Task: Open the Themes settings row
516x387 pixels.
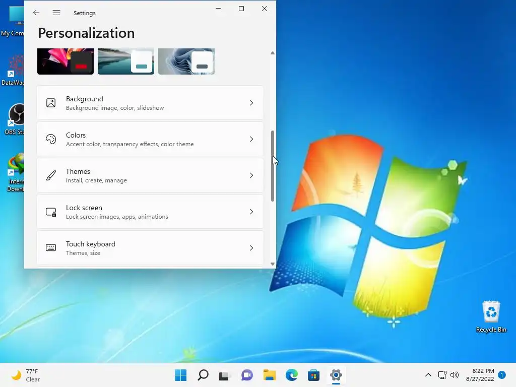Action: click(150, 175)
